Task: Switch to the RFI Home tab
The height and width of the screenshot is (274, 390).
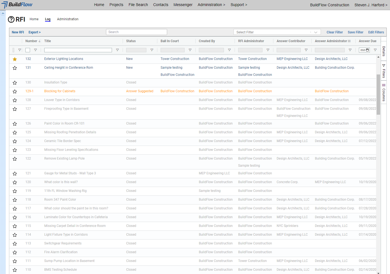Action: [x=34, y=19]
